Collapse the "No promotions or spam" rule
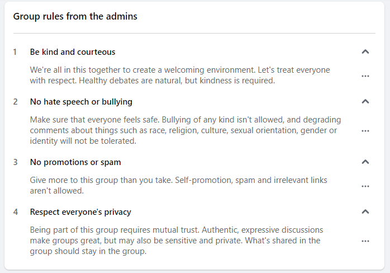The image size is (390, 273). pos(365,162)
